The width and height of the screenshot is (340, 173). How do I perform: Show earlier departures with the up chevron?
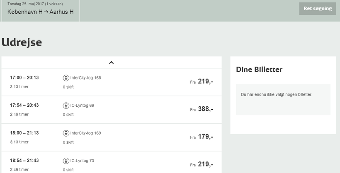[111, 62]
